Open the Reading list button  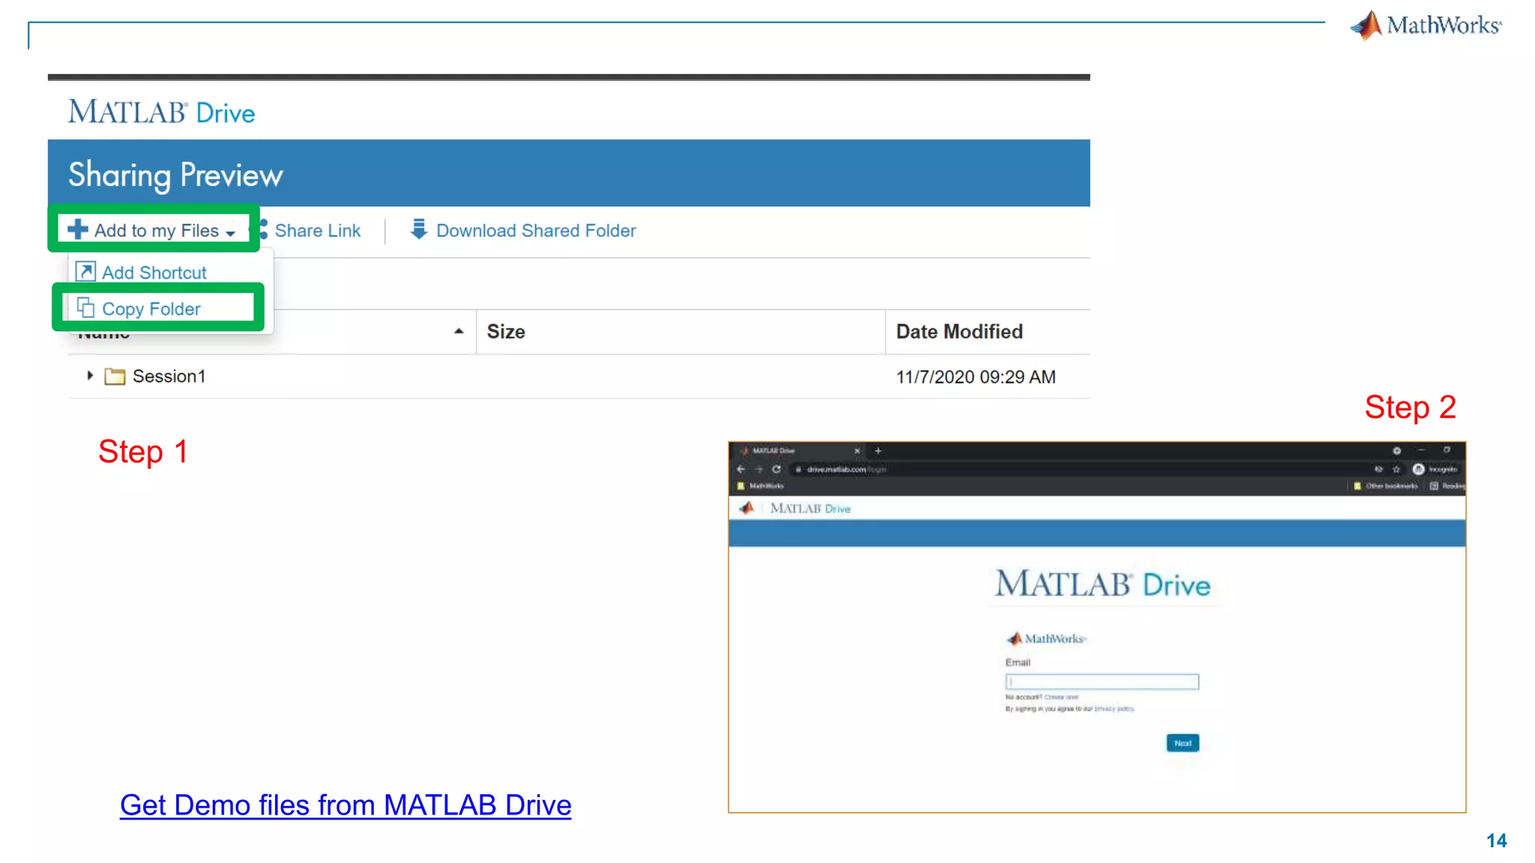point(1447,486)
